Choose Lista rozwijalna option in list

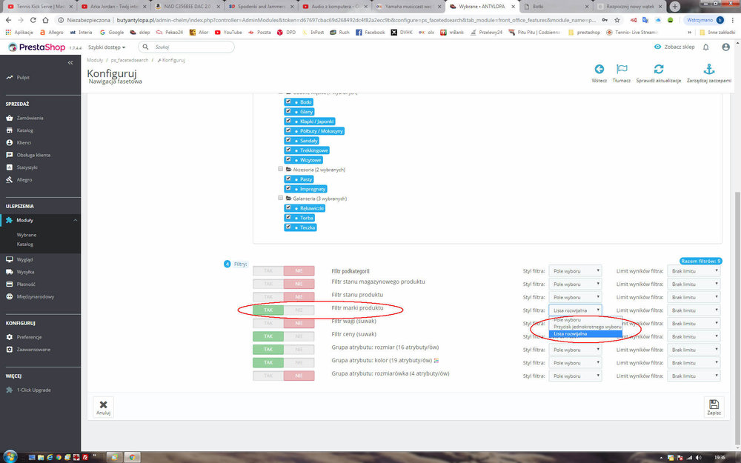coord(585,333)
